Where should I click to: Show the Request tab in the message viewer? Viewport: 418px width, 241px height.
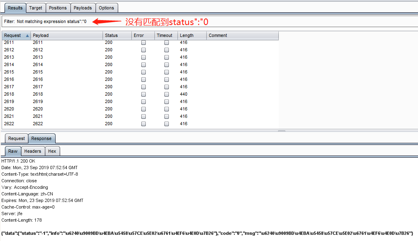pos(16,138)
